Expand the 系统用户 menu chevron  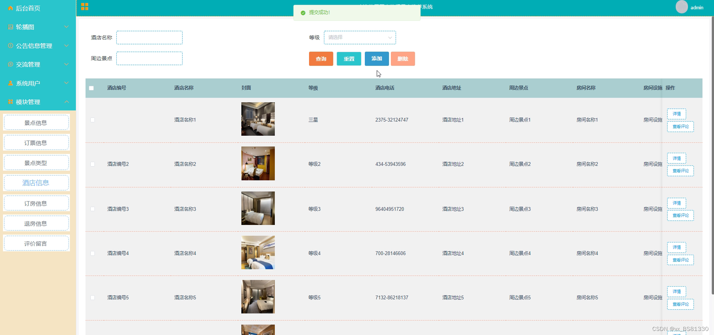tap(67, 83)
